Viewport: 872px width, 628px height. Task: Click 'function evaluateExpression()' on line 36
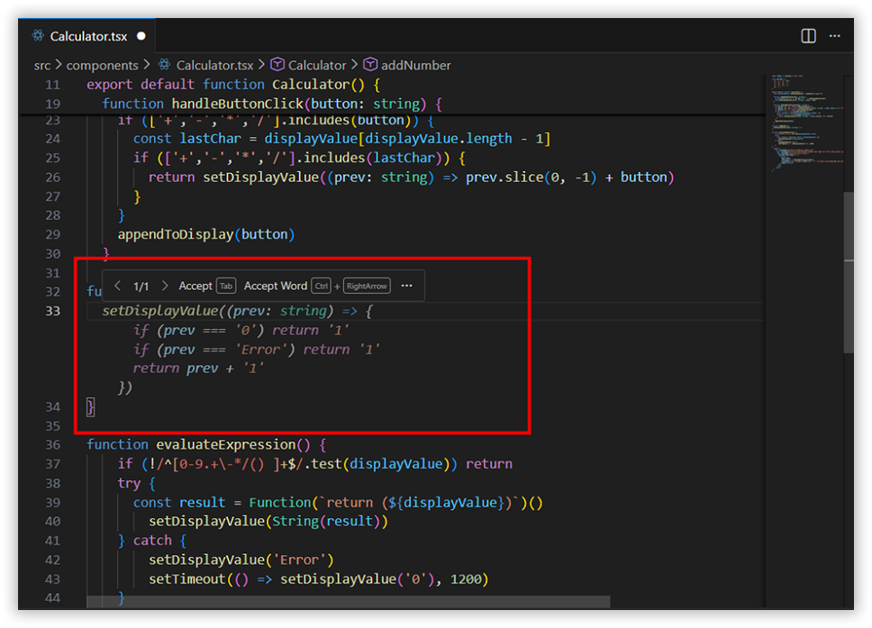point(198,445)
